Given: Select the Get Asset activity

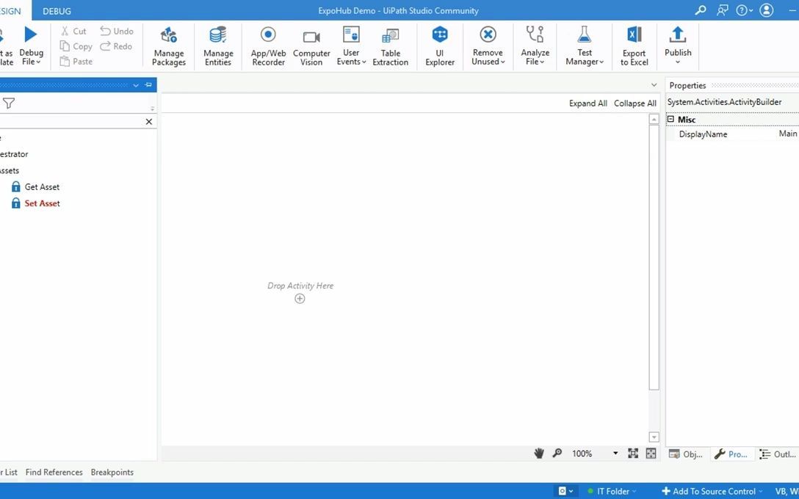Looking at the screenshot, I should coord(36,187).
